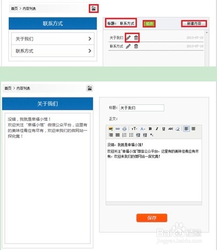The image size is (217, 250).
Task: Click the content list scrollbar up arrow
Action: coord(207,32)
